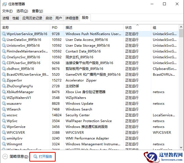Click netsvcs group in Winmgmt row
This screenshot has height=163, width=184.
pos(159,144)
